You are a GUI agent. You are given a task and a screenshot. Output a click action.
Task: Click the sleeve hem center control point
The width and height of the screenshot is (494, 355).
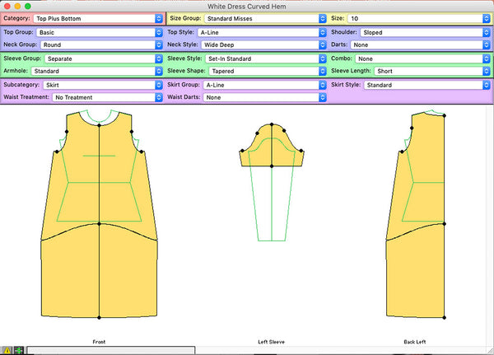coord(272,166)
